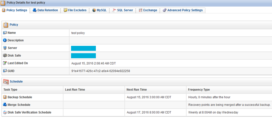Open the Advanced Policy Settings tab
The image size is (272, 118).
coord(183,10)
